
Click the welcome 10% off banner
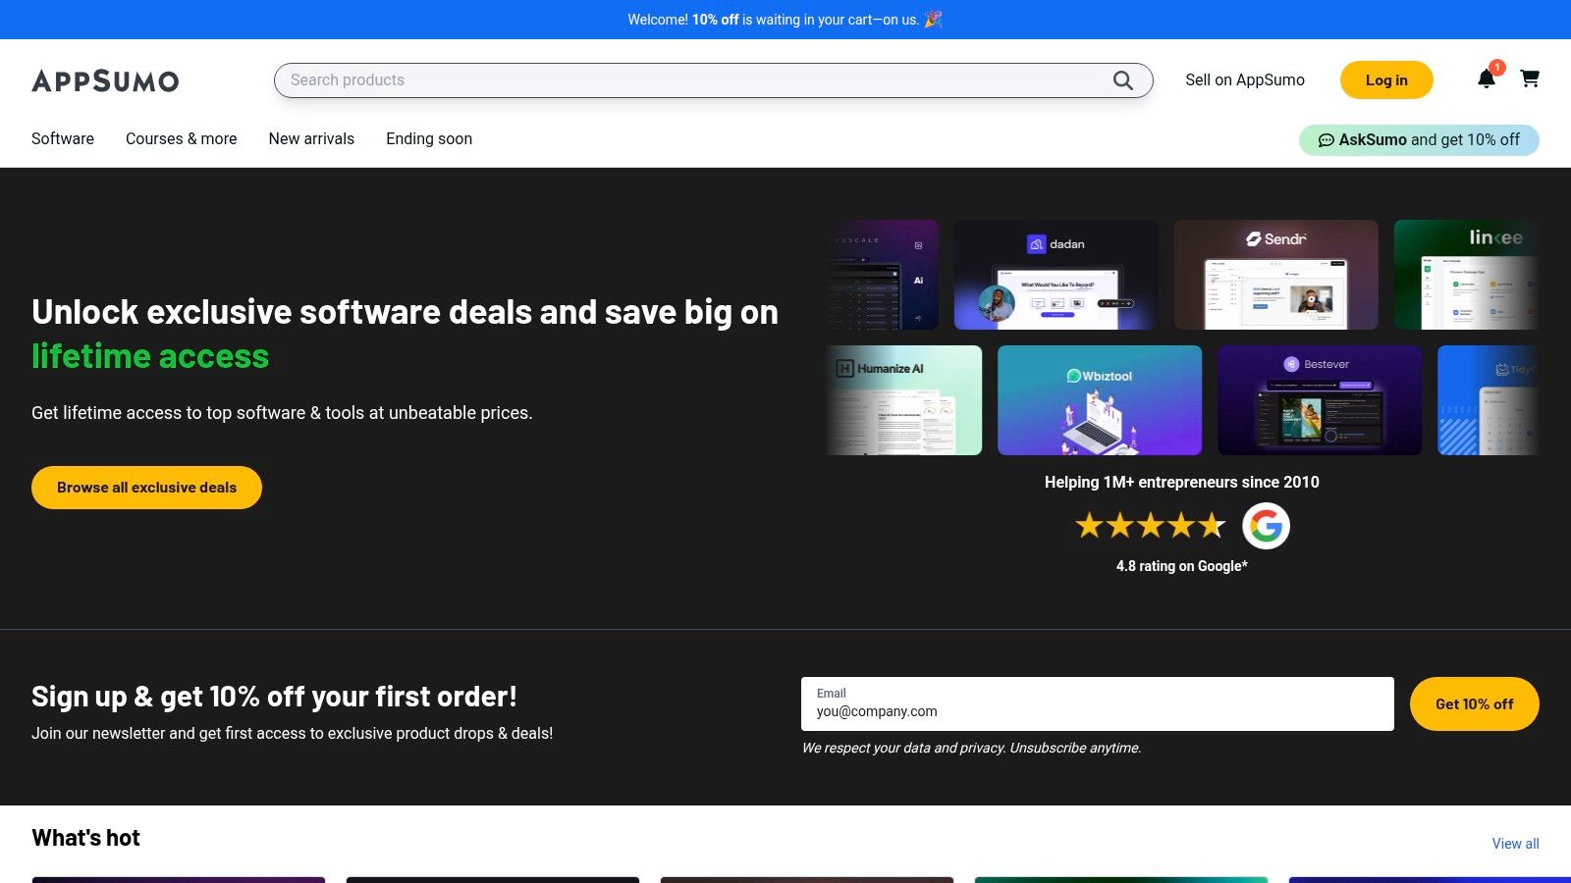785,20
